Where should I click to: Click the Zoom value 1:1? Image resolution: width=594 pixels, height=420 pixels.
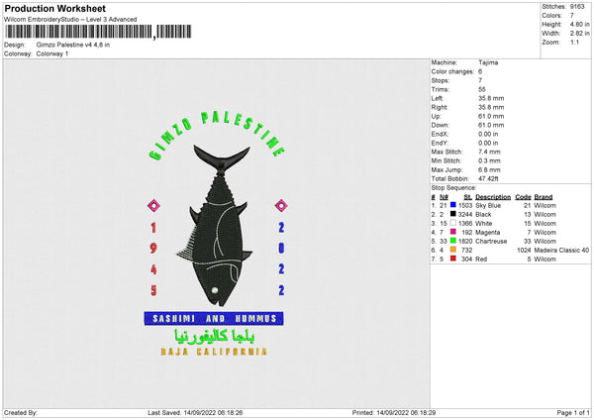pyautogui.click(x=574, y=42)
